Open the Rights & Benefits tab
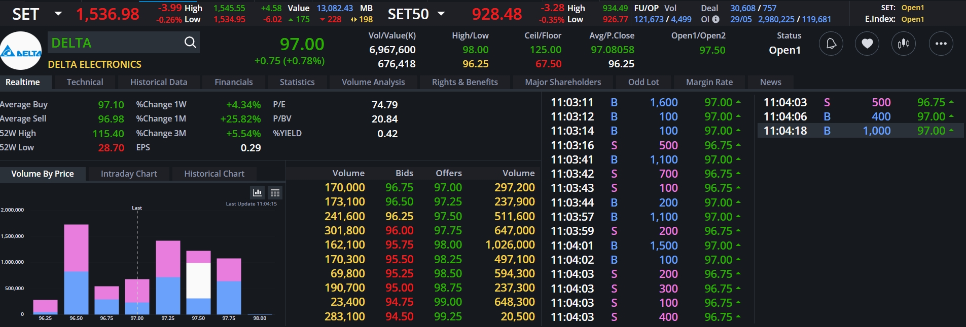Screen dimensions: 966x327 point(465,82)
